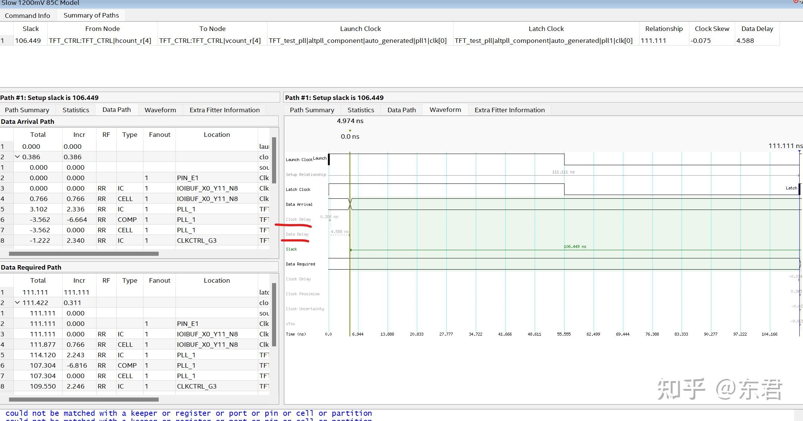The height and width of the screenshot is (421, 803).
Task: Collapse the 0.386 clock path row
Action: 17,157
